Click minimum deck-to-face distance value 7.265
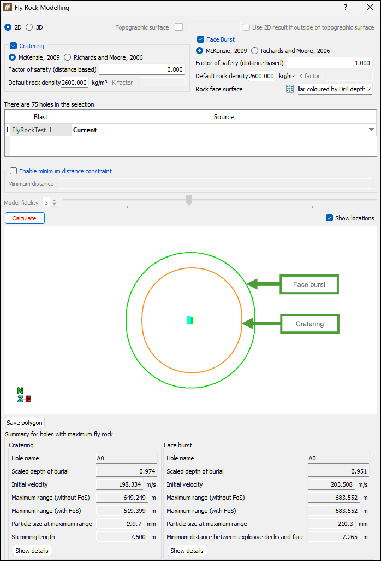The height and width of the screenshot is (561, 381). pyautogui.click(x=334, y=537)
